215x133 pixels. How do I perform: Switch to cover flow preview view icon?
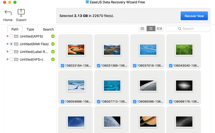[159, 29]
